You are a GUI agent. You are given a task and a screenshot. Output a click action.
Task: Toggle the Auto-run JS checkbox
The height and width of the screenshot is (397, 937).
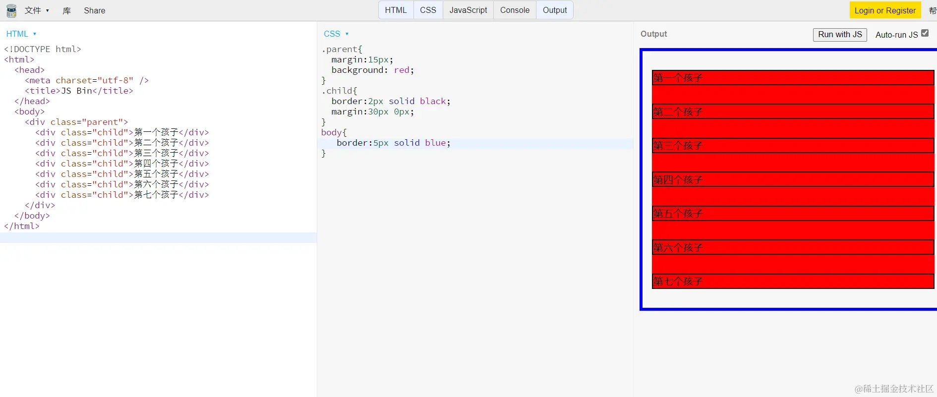(925, 33)
